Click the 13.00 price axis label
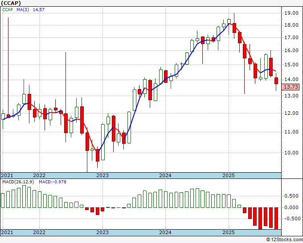 291,96
